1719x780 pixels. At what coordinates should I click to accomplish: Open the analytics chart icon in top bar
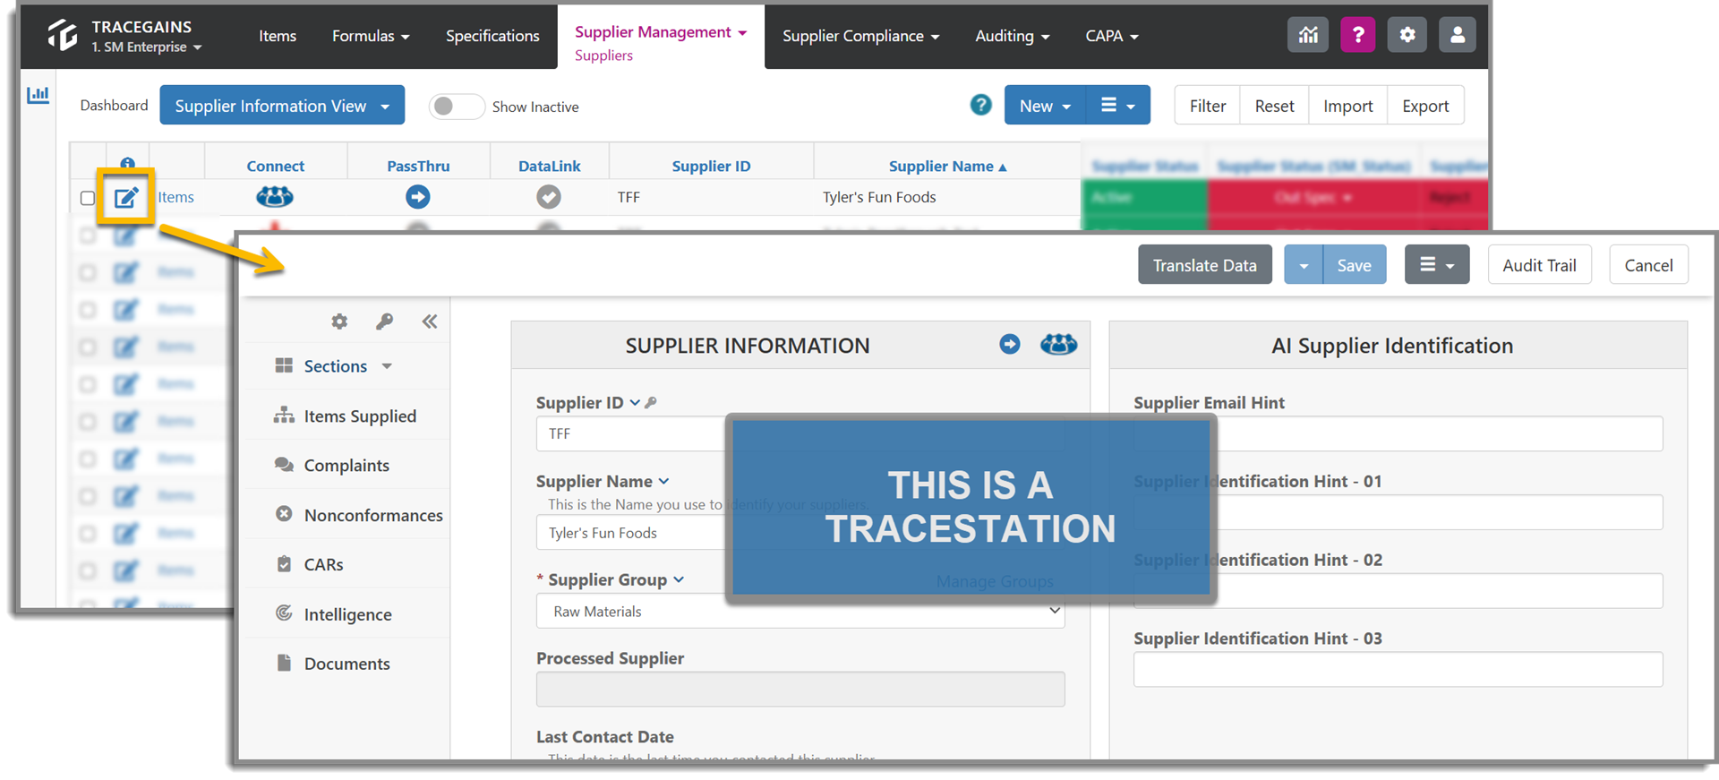[1308, 35]
